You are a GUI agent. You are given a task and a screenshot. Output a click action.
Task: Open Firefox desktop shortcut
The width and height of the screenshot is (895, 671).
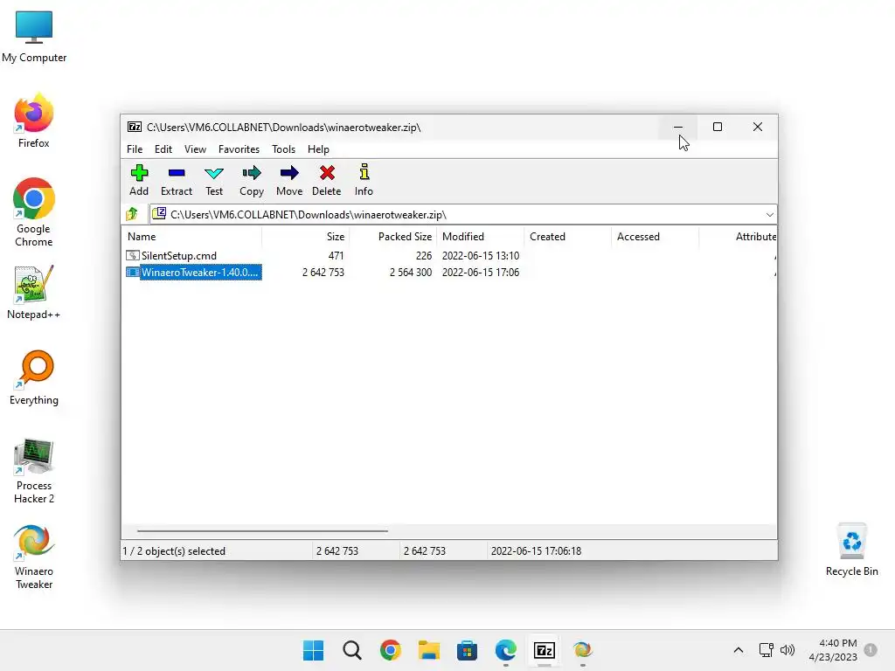tap(34, 121)
